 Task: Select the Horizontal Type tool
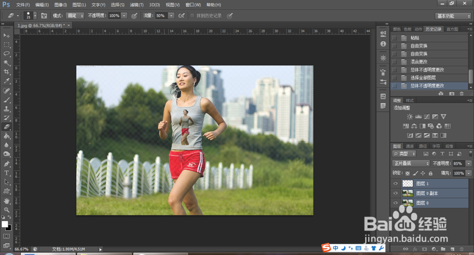7,173
